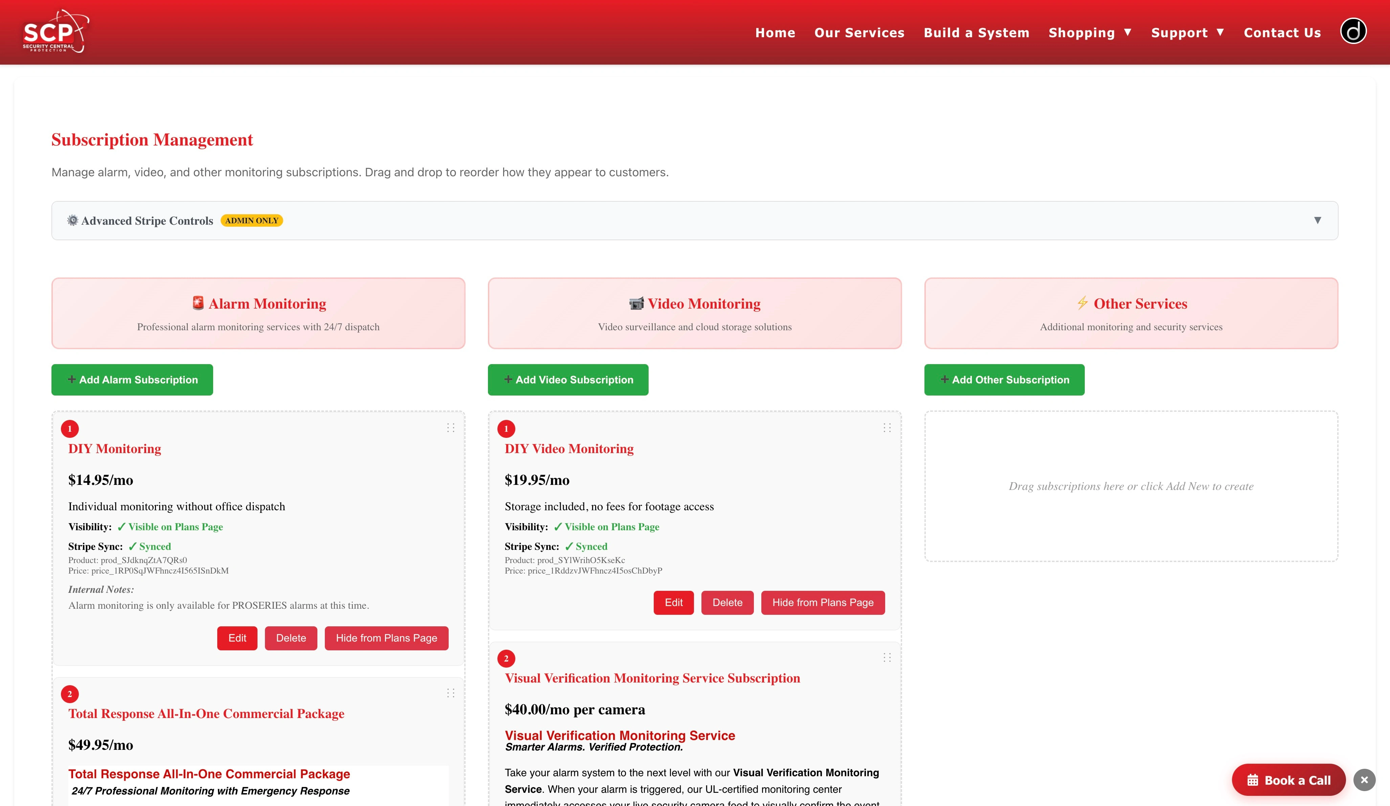Click the Video Monitoring category header card
The image size is (1390, 806).
[694, 313]
